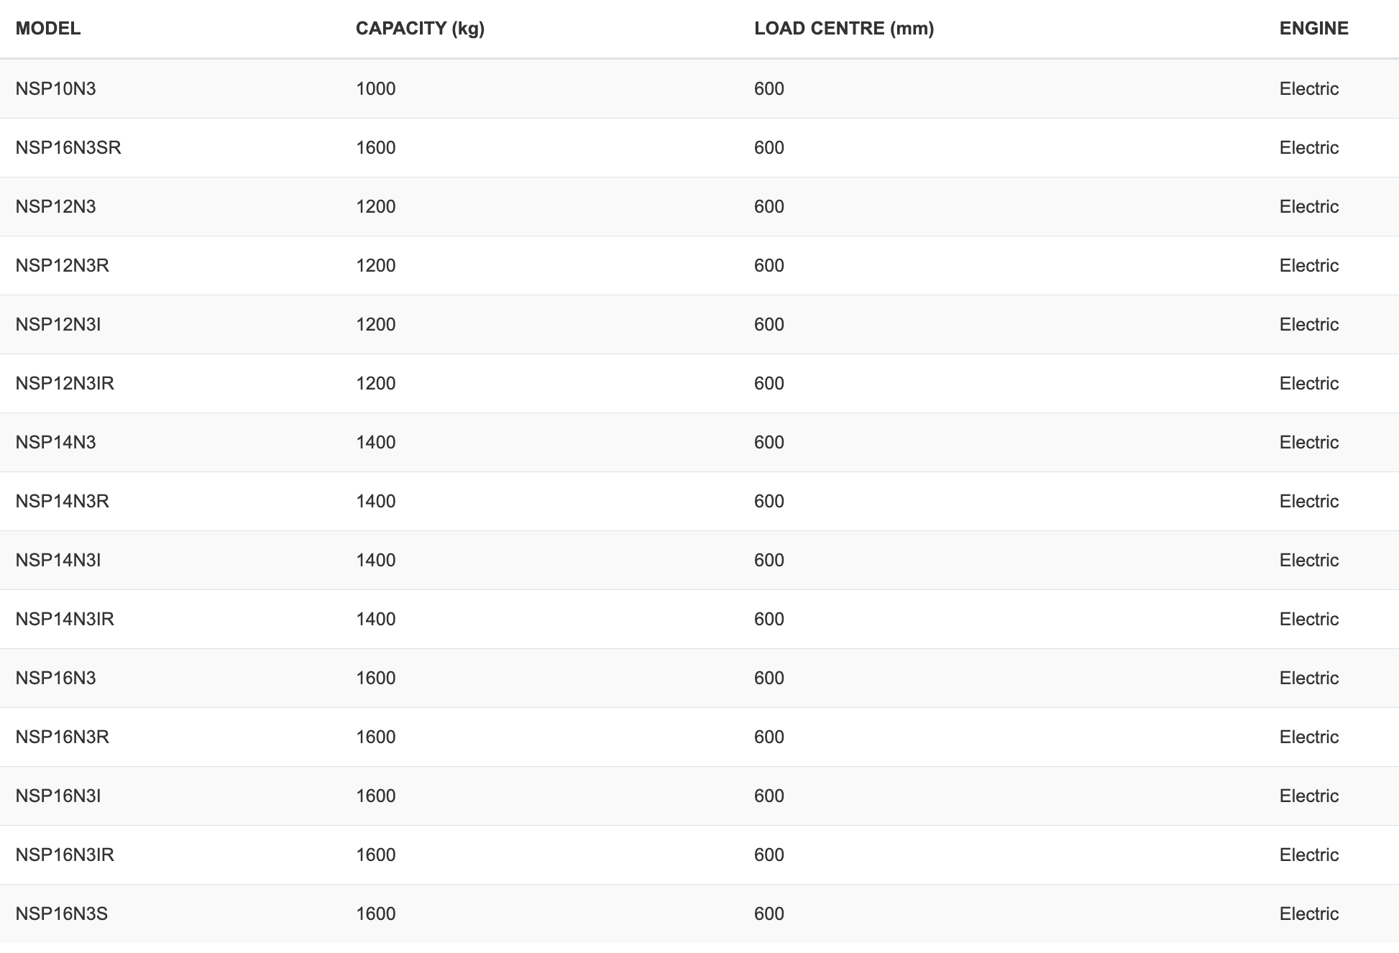Click model NSP14N3R
Screen dimensions: 1399x953
(63, 501)
